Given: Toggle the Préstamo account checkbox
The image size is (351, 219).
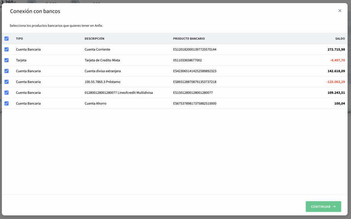Looking at the screenshot, I should point(6,82).
